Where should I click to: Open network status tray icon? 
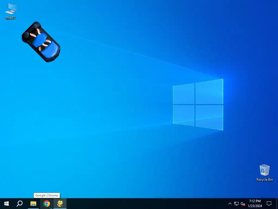[x=236, y=204]
